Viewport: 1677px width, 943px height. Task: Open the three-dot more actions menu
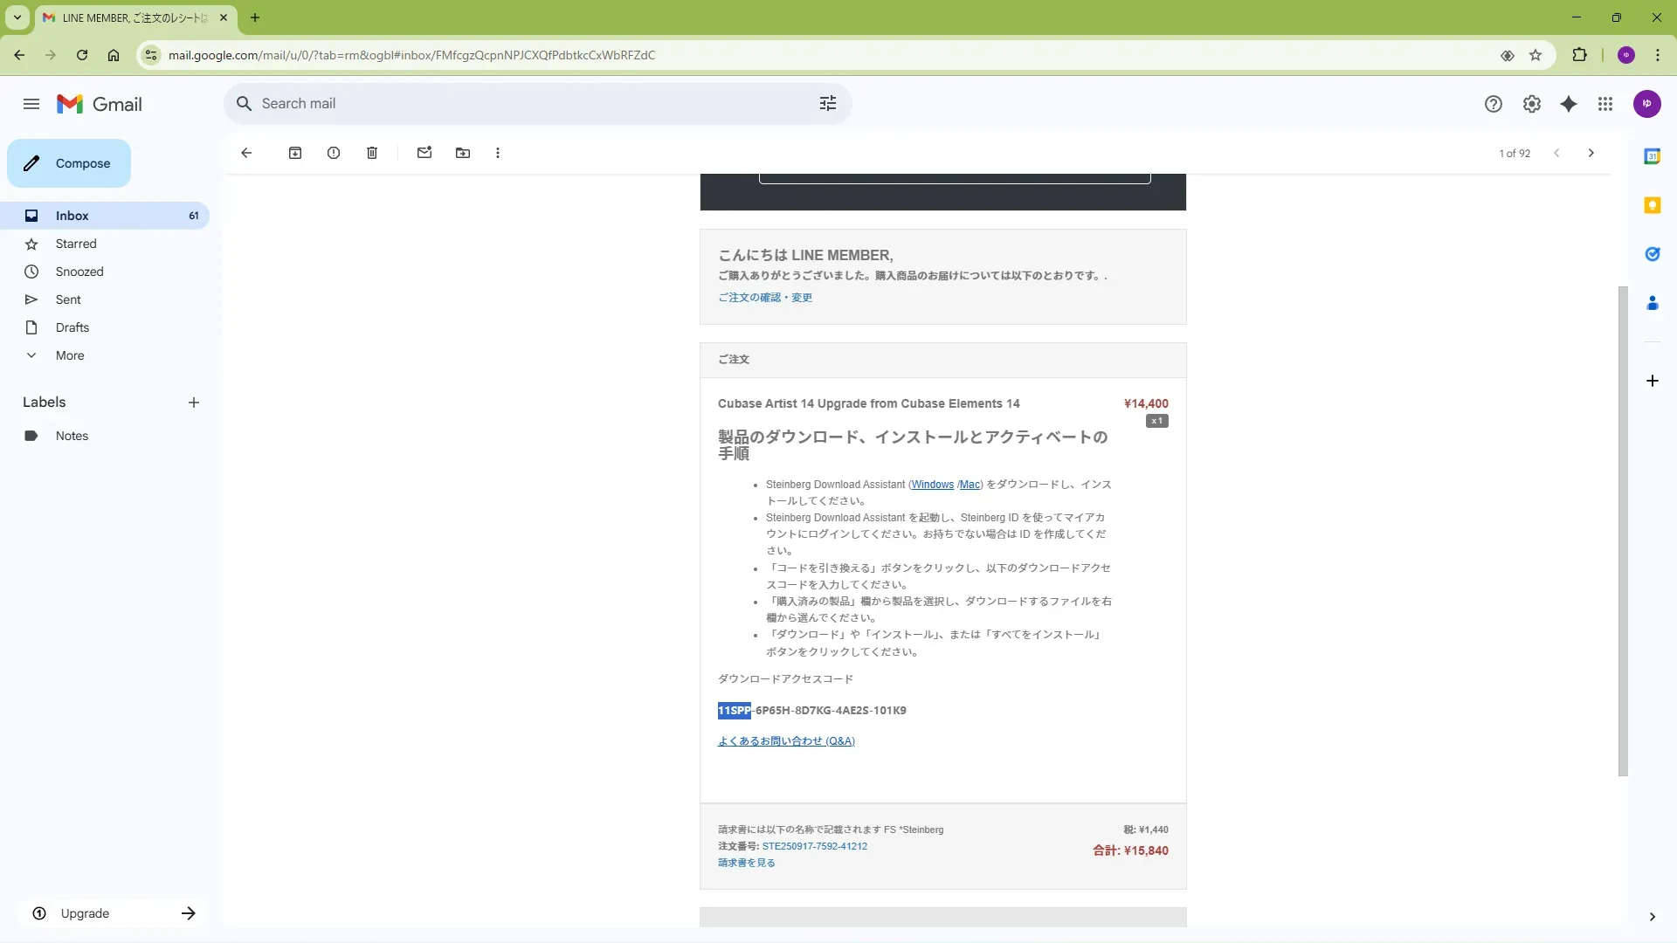pyautogui.click(x=498, y=153)
